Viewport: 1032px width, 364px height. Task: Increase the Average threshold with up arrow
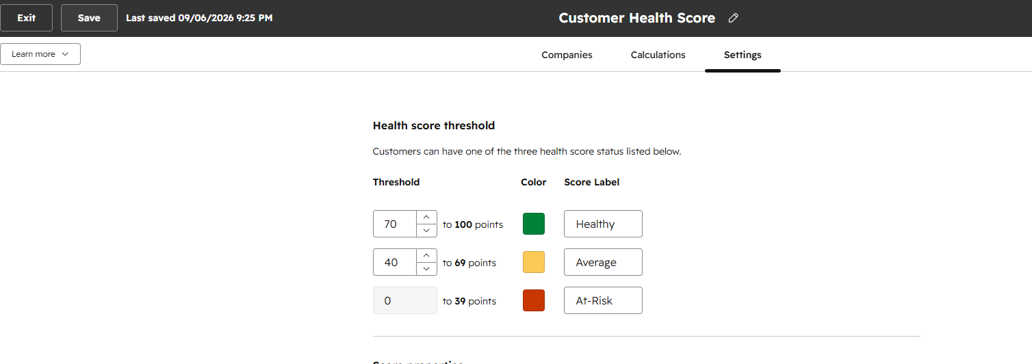(x=426, y=256)
